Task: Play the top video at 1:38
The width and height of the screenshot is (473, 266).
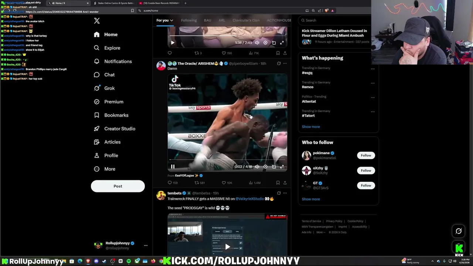Action: [x=173, y=43]
